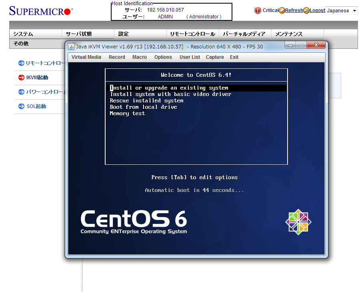Open the Japanese language dropdown
This screenshot has width=364, height=292.
click(x=341, y=11)
